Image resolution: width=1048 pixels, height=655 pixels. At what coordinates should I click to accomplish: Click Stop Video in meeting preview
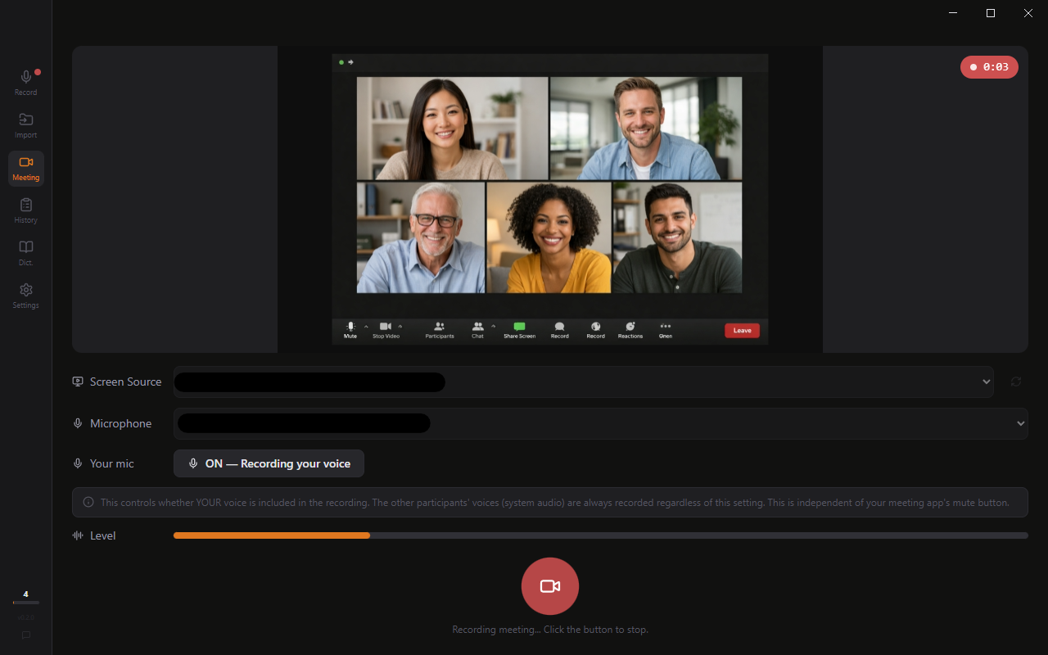386,329
